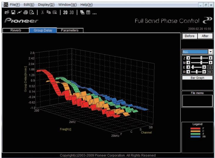
Task: Open the Display(D) menu
Action: (46, 5)
